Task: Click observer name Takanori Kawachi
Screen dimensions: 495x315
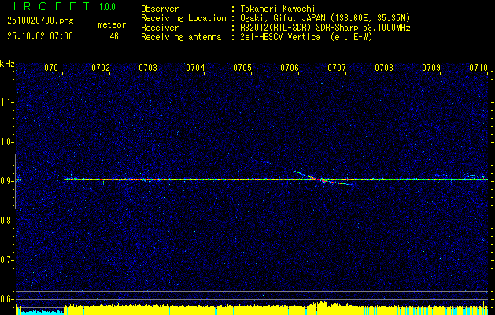Action: (x=278, y=9)
